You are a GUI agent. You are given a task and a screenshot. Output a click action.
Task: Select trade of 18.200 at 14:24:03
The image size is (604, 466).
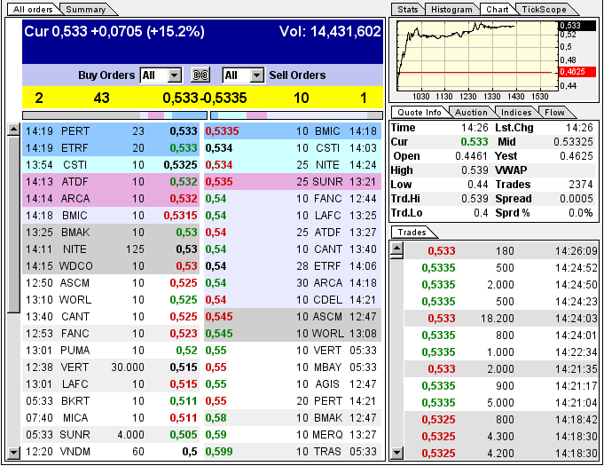501,319
